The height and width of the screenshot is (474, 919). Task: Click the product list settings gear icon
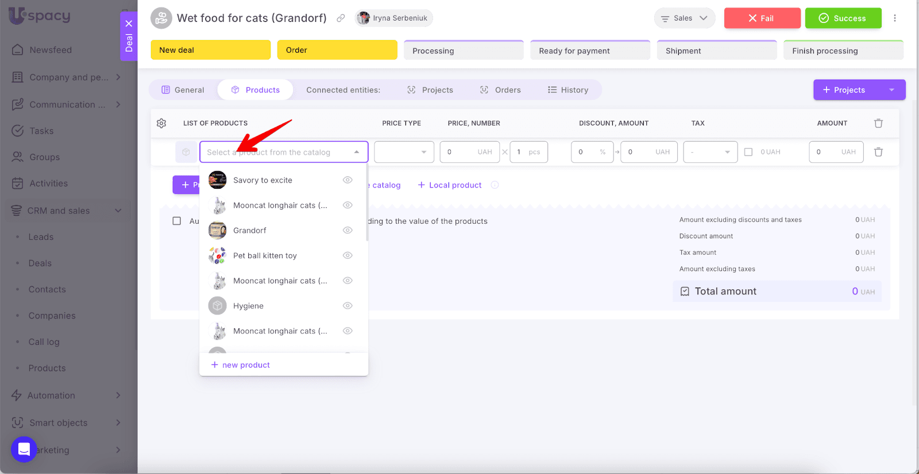click(161, 123)
